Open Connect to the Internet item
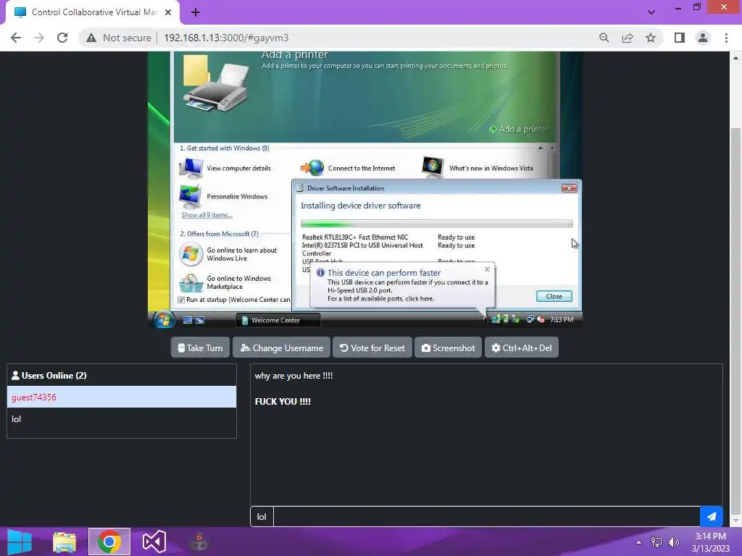This screenshot has height=556, width=742. click(x=348, y=168)
